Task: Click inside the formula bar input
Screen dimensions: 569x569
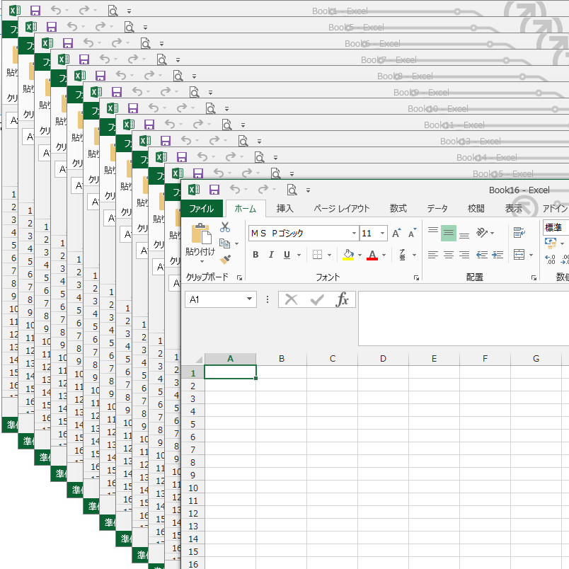Action: point(464,318)
